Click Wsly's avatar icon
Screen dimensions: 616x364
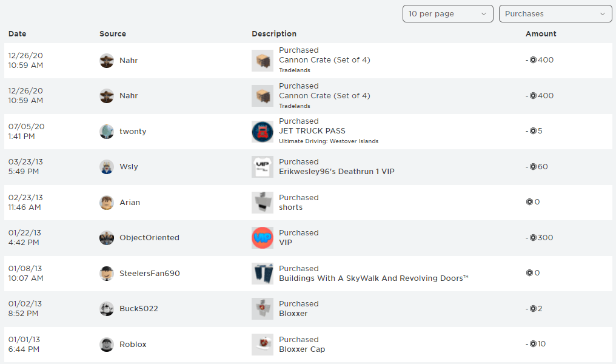107,167
